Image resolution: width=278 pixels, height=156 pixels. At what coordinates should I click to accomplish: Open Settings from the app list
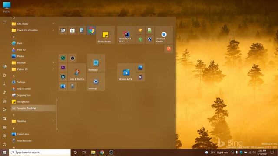pos(33,82)
